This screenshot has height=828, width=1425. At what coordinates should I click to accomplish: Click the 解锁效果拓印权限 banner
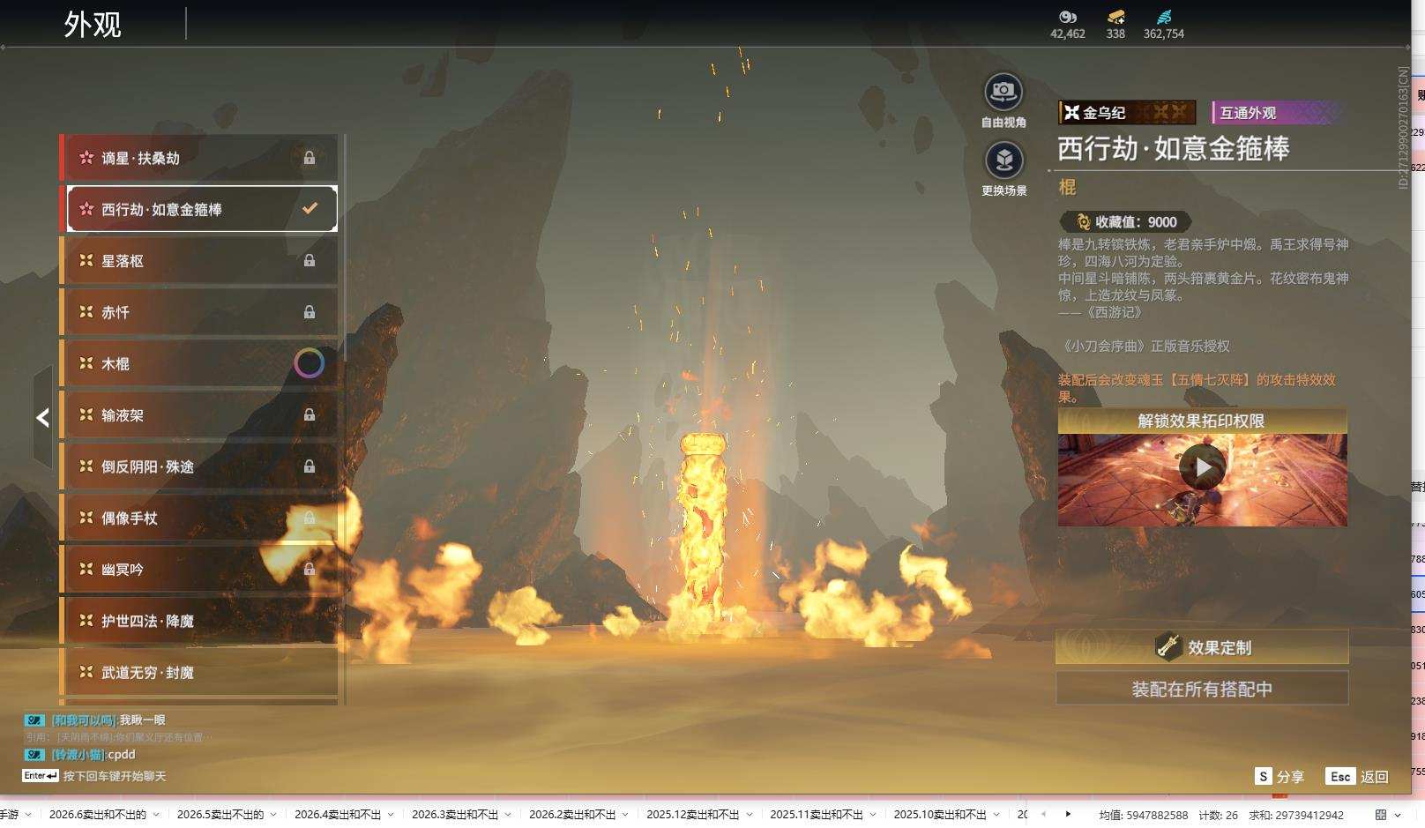click(x=1202, y=421)
